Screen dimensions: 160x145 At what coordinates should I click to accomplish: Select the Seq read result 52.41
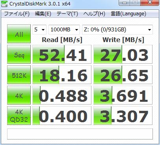pos(62,54)
